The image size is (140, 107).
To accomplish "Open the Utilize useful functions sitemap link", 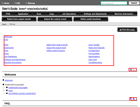I will click(56, 51).
